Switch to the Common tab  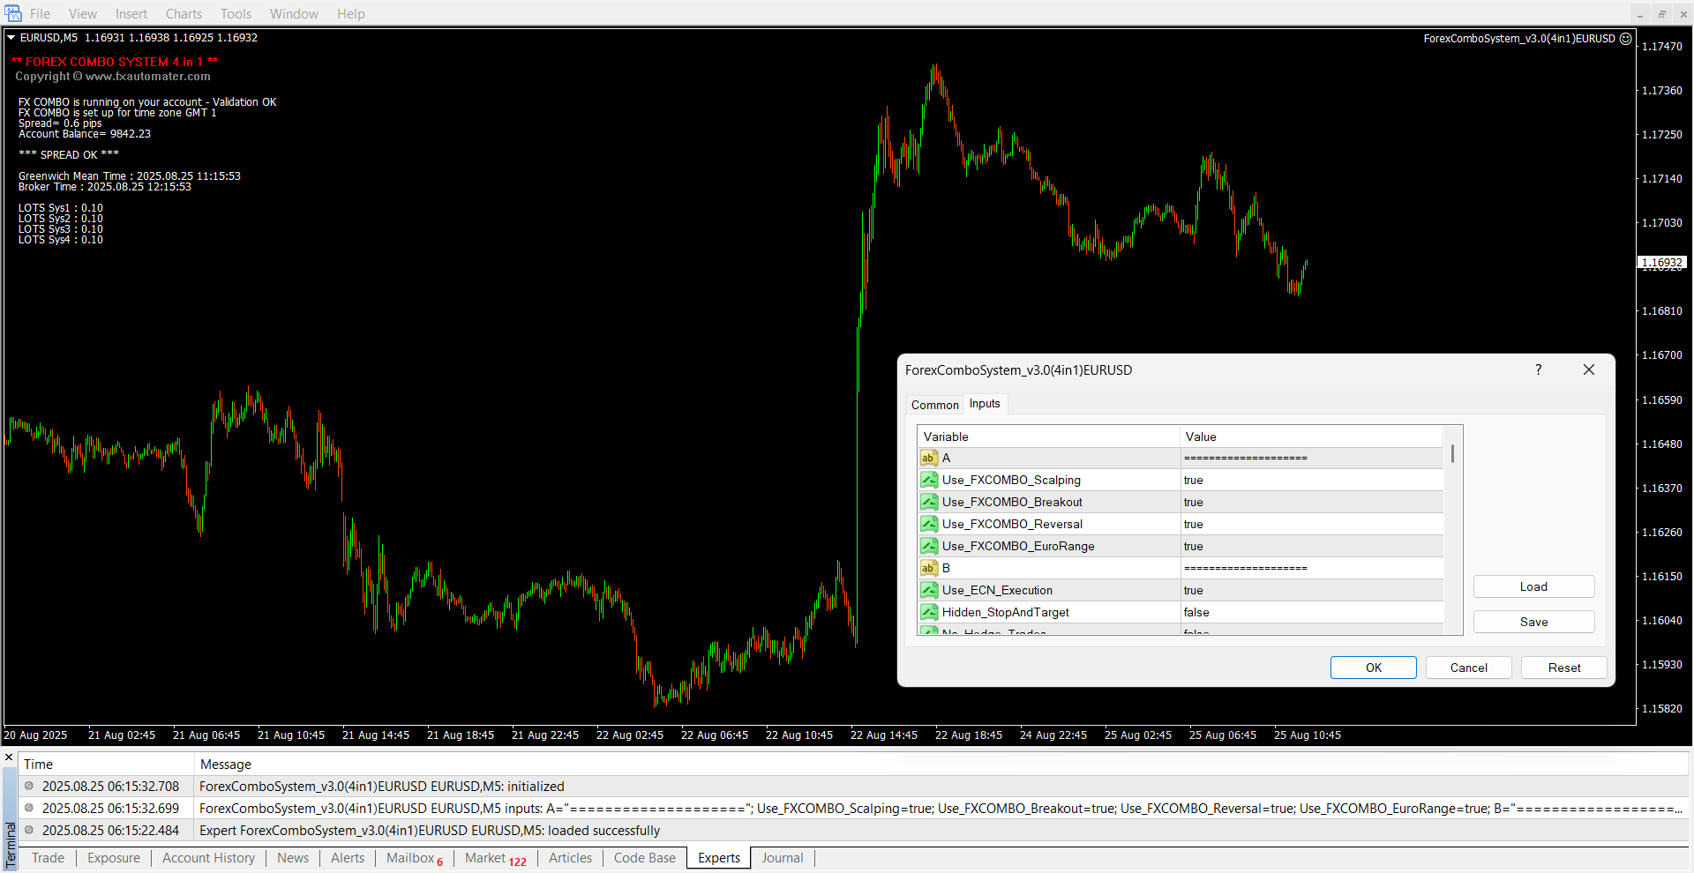934,405
